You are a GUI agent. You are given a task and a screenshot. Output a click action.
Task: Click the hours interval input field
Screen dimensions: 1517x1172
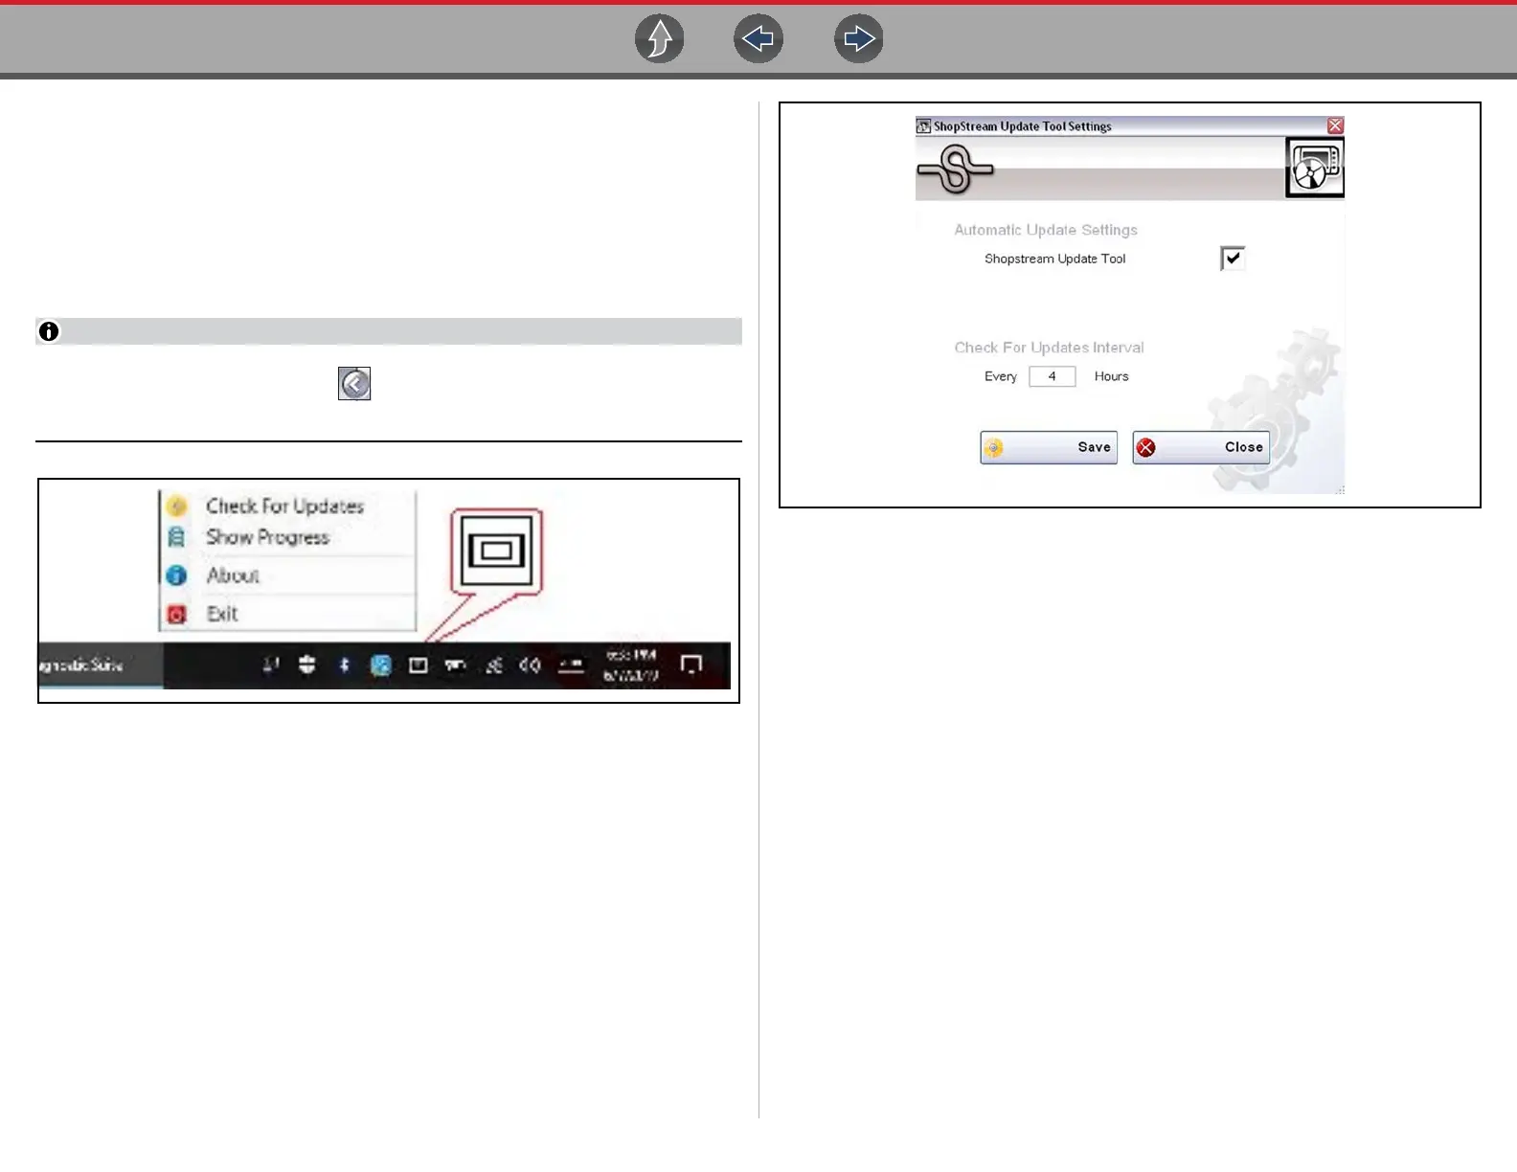point(1053,376)
